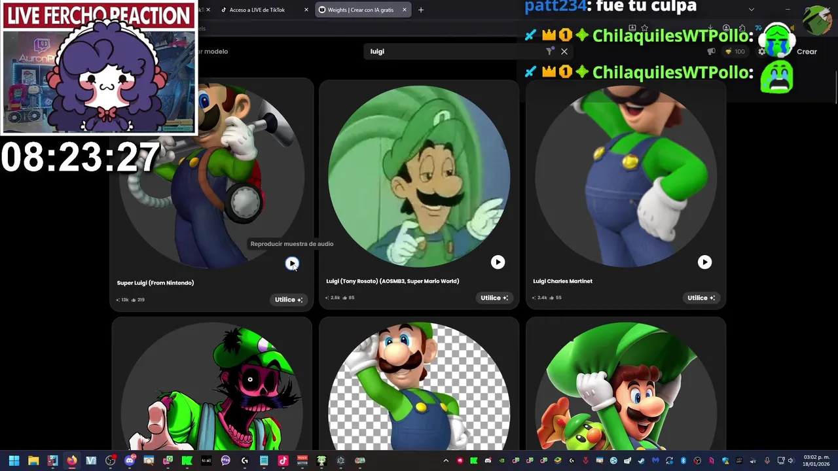Open Luigi (Tony Rosato) model title
The height and width of the screenshot is (471, 838).
pyautogui.click(x=393, y=281)
